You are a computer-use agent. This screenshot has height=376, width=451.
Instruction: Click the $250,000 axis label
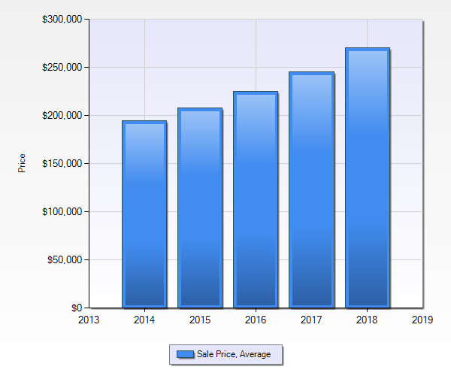tap(62, 68)
